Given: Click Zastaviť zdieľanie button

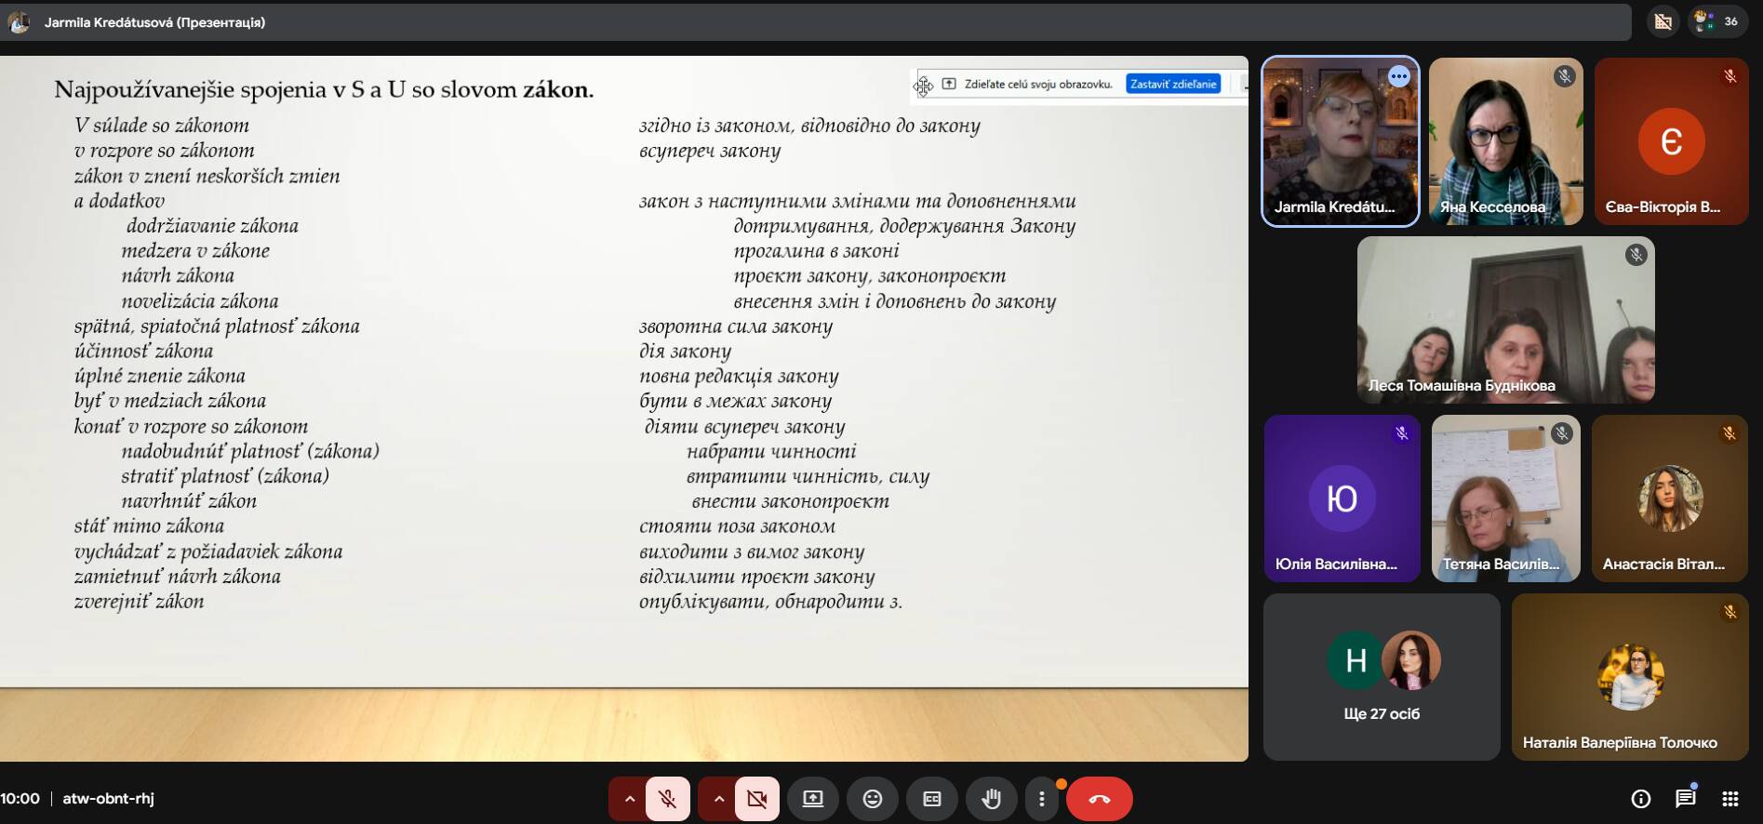Looking at the screenshot, I should [x=1172, y=84].
